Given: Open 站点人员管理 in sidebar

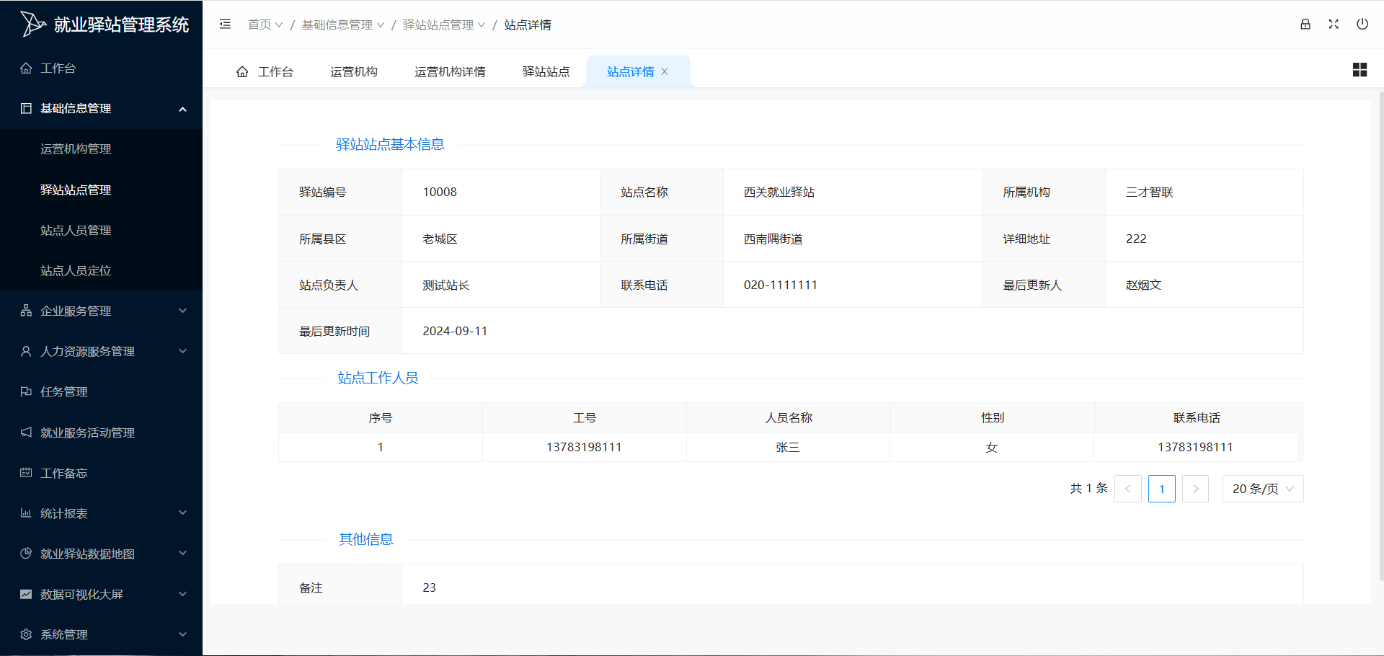Looking at the screenshot, I should tap(101, 230).
